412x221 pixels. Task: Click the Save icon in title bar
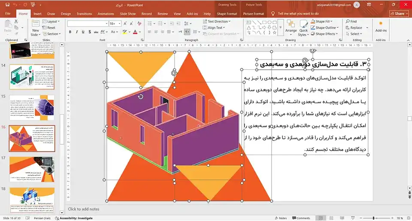coord(7,5)
